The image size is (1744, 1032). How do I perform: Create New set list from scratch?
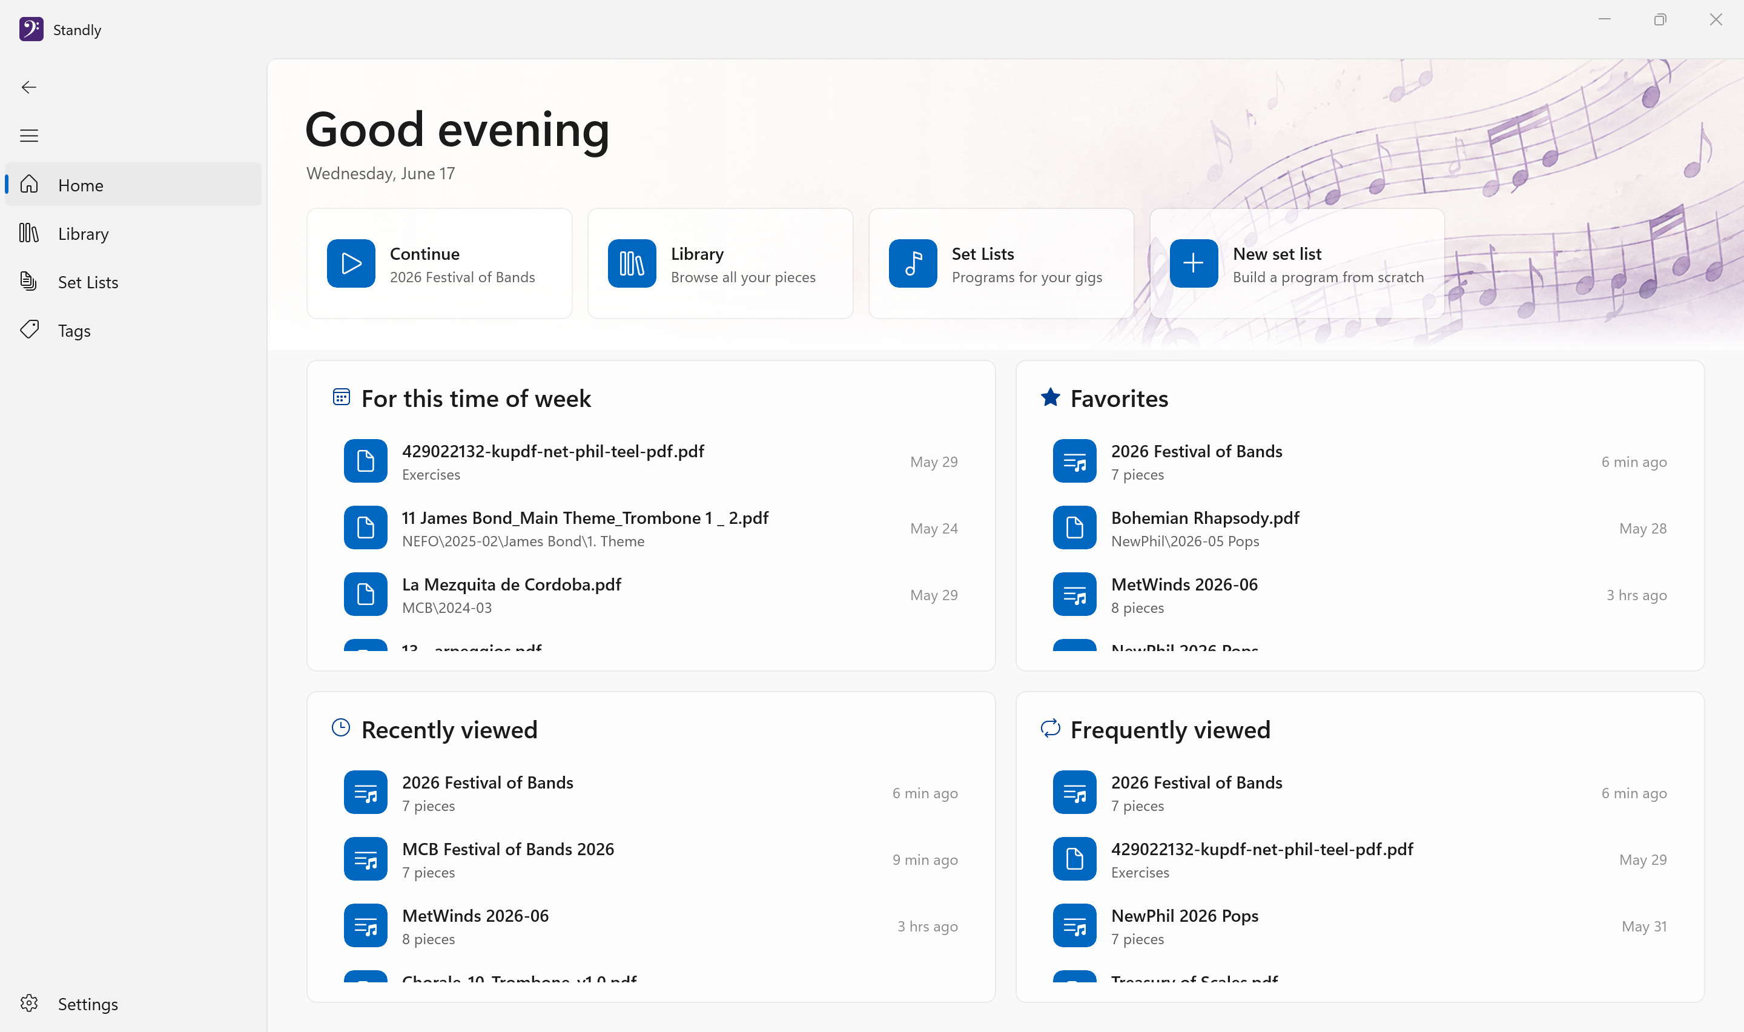click(x=1297, y=263)
